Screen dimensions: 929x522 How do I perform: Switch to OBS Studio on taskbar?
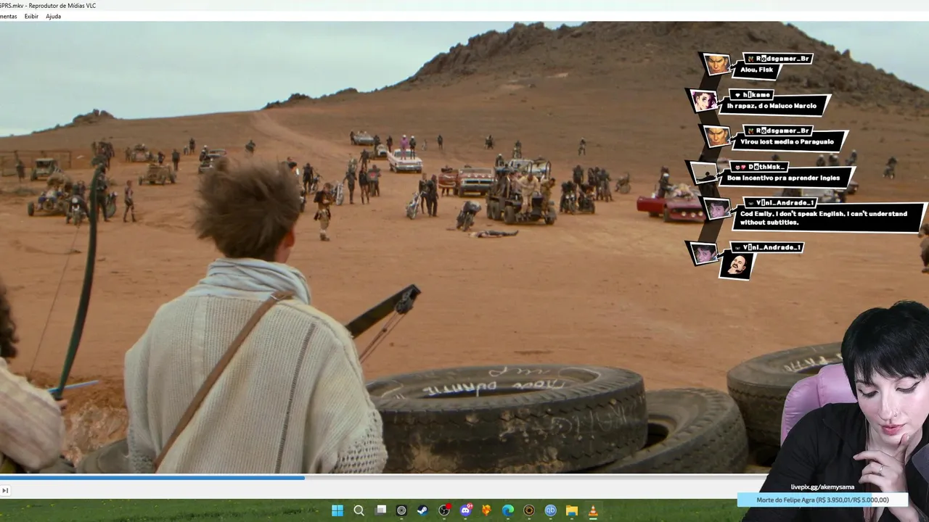pos(444,510)
